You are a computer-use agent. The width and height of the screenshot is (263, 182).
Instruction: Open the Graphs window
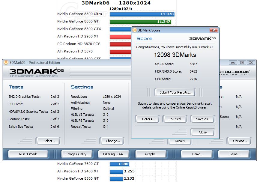[151, 154]
